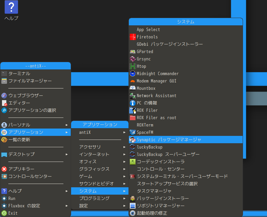Launch App Select
Screen dimensions: 267x217
(x=186, y=29)
